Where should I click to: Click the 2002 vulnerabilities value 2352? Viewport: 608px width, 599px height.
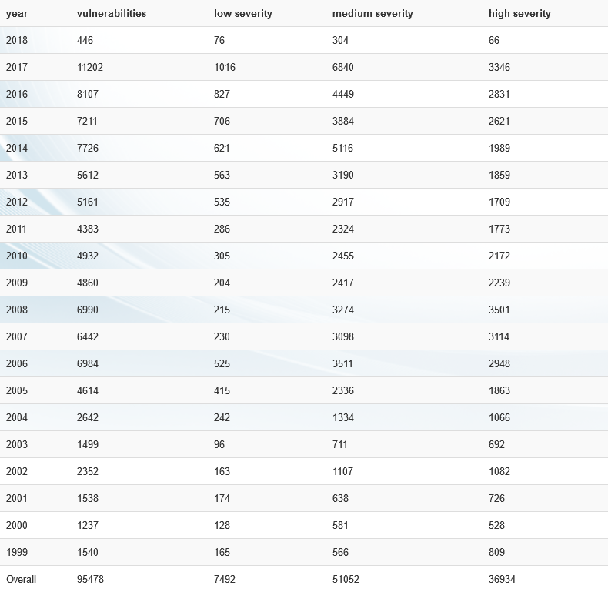click(x=88, y=471)
